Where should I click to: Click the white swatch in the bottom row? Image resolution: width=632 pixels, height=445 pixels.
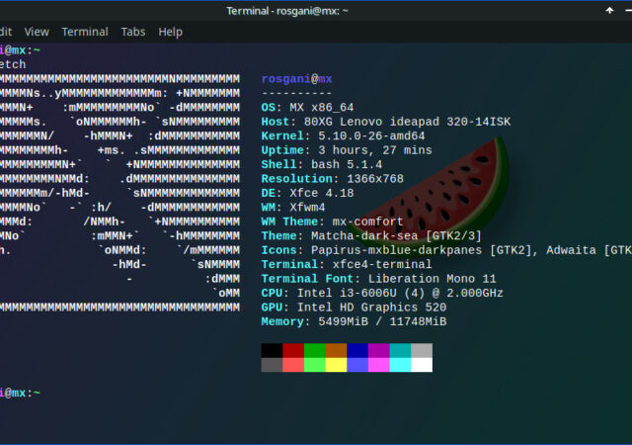pos(422,365)
